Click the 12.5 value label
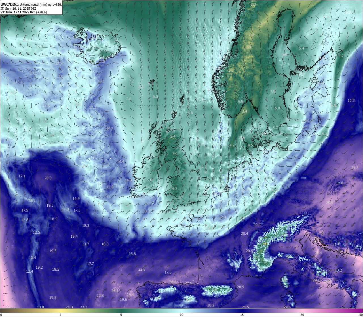The width and height of the screenshot is (363, 317). 36,233
